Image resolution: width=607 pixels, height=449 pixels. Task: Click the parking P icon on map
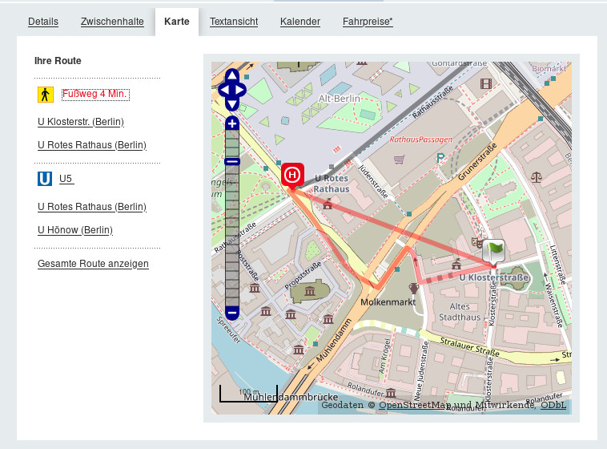tap(440, 158)
